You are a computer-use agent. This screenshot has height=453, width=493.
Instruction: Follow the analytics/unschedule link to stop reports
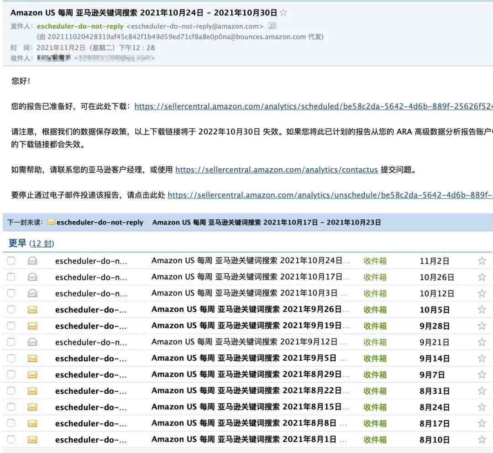330,195
